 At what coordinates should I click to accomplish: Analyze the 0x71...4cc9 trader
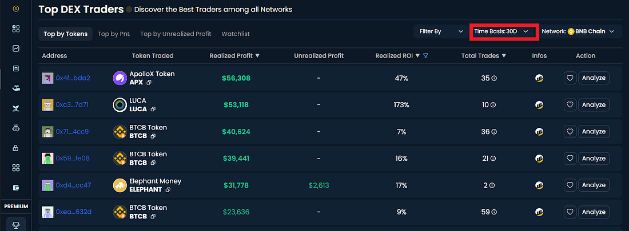pos(594,131)
